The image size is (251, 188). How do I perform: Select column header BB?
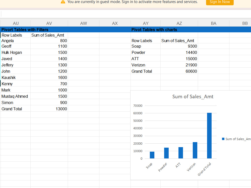(x=240, y=23)
